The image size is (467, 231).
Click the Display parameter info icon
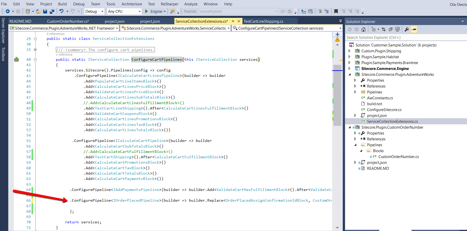[x=310, y=11]
